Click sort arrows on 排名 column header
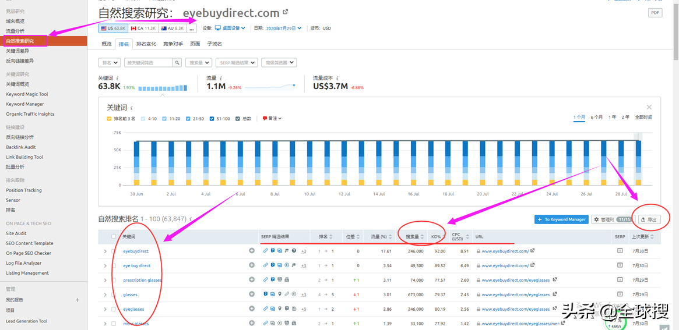The height and width of the screenshot is (330, 679). [x=331, y=237]
